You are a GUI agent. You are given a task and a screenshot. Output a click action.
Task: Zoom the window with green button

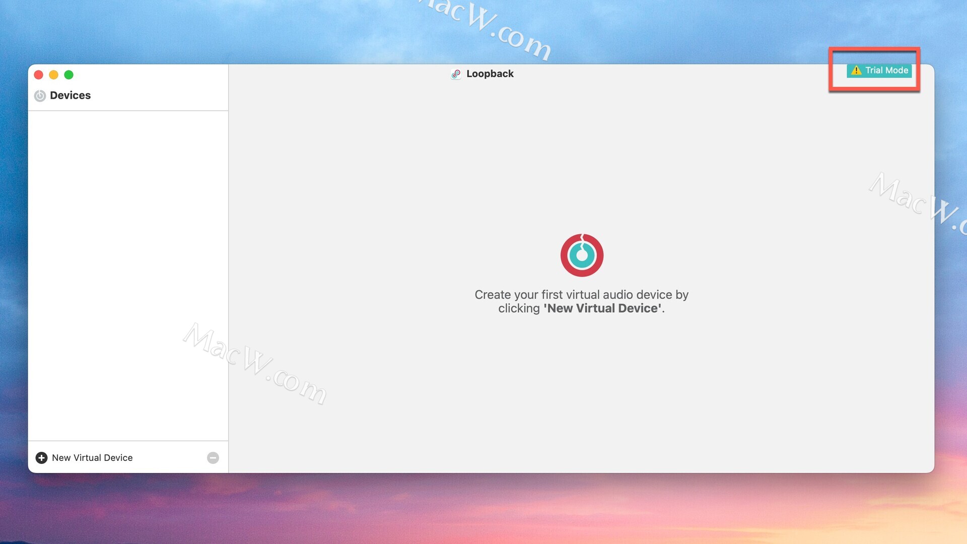pos(68,75)
